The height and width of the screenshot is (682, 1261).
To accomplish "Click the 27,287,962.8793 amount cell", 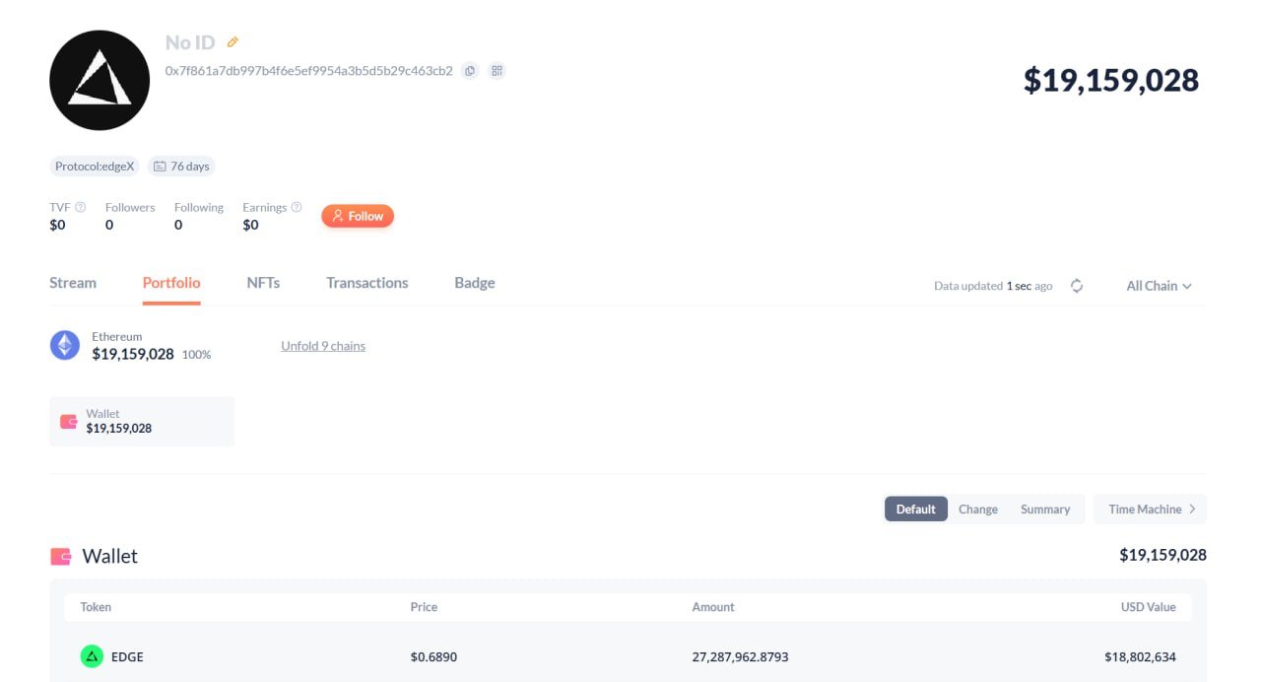I will (x=741, y=656).
